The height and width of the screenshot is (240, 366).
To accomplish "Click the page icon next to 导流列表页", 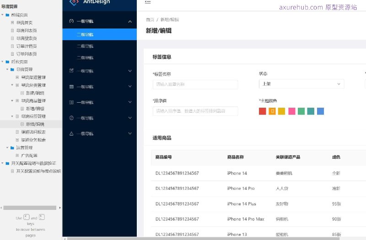I will coord(12,31).
